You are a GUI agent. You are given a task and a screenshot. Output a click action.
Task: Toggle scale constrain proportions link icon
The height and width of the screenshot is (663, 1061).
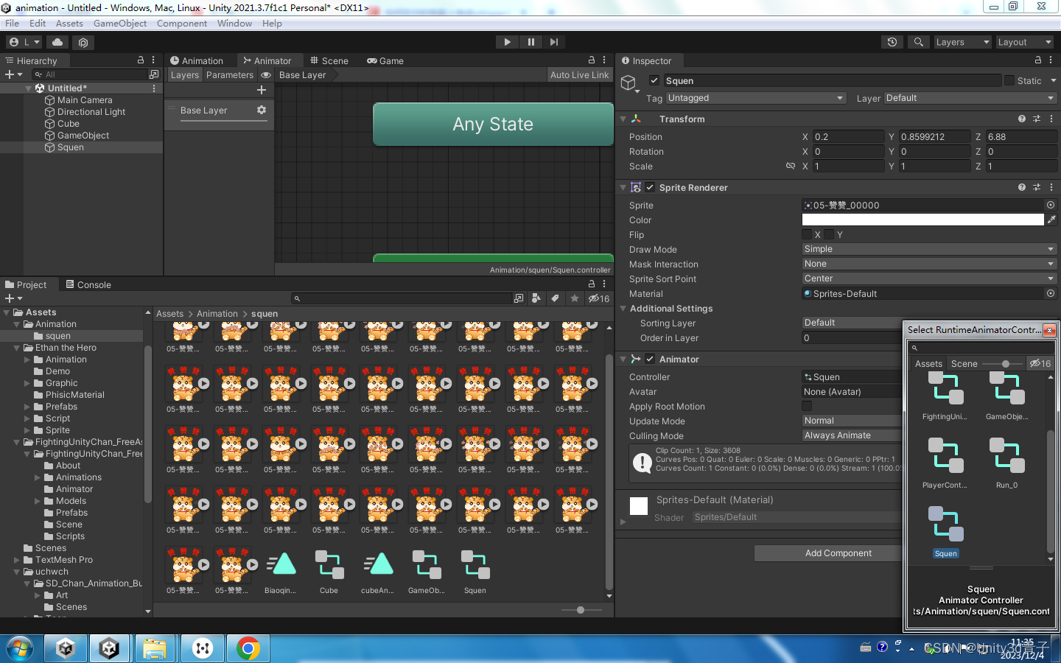tap(791, 166)
